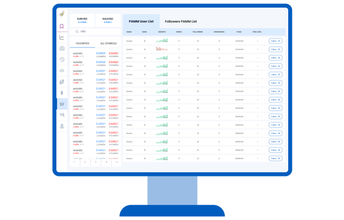Sort by the DRAWDOWN column header

[219, 32]
